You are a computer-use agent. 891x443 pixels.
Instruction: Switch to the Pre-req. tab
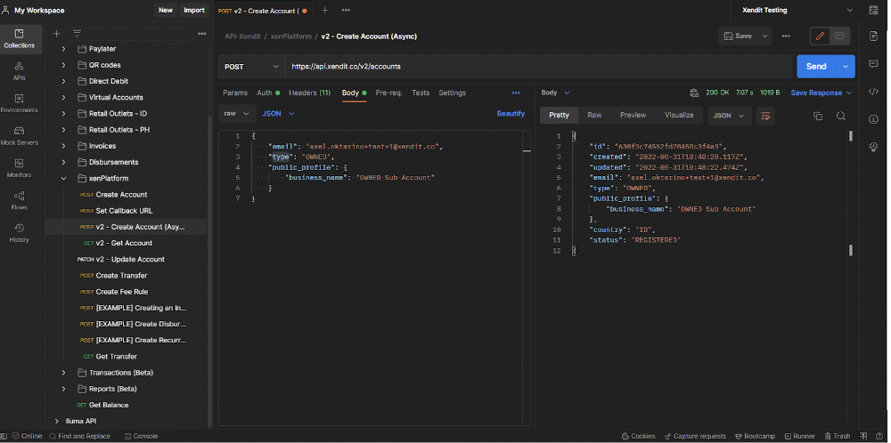388,93
